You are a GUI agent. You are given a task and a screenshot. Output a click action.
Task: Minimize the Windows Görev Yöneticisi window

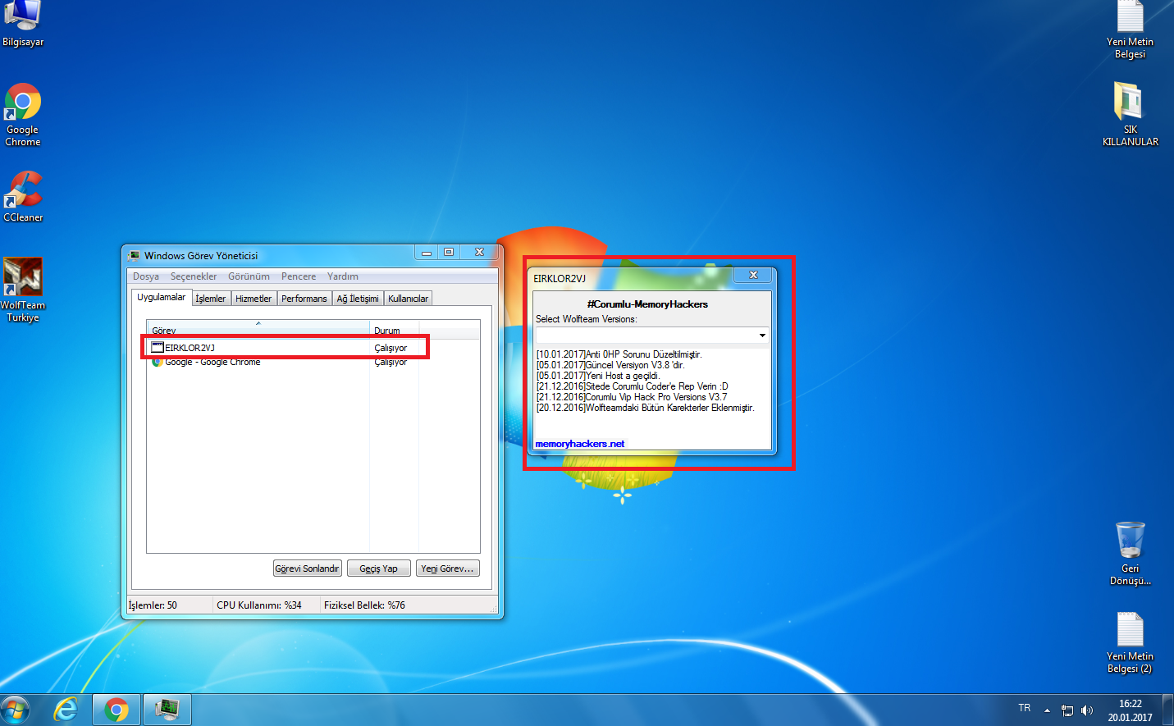click(427, 253)
